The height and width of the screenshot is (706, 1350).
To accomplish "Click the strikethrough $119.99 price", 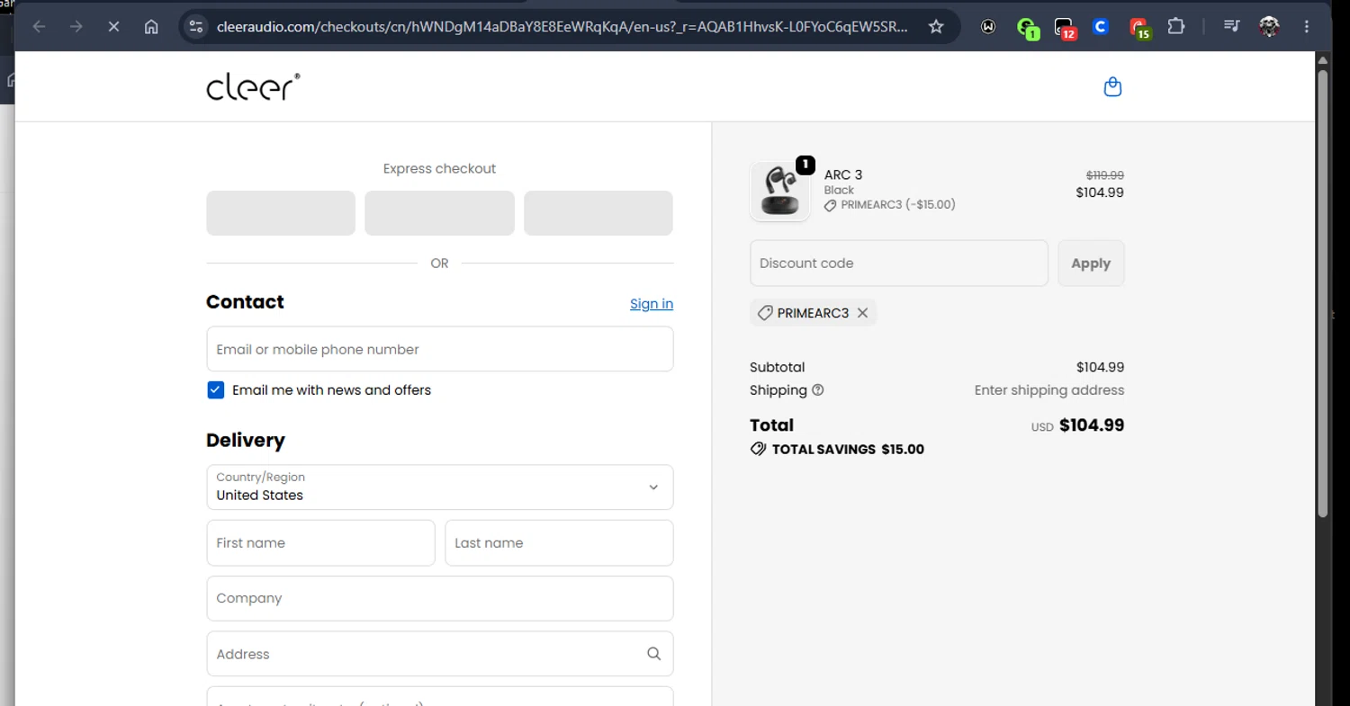I will tap(1105, 175).
